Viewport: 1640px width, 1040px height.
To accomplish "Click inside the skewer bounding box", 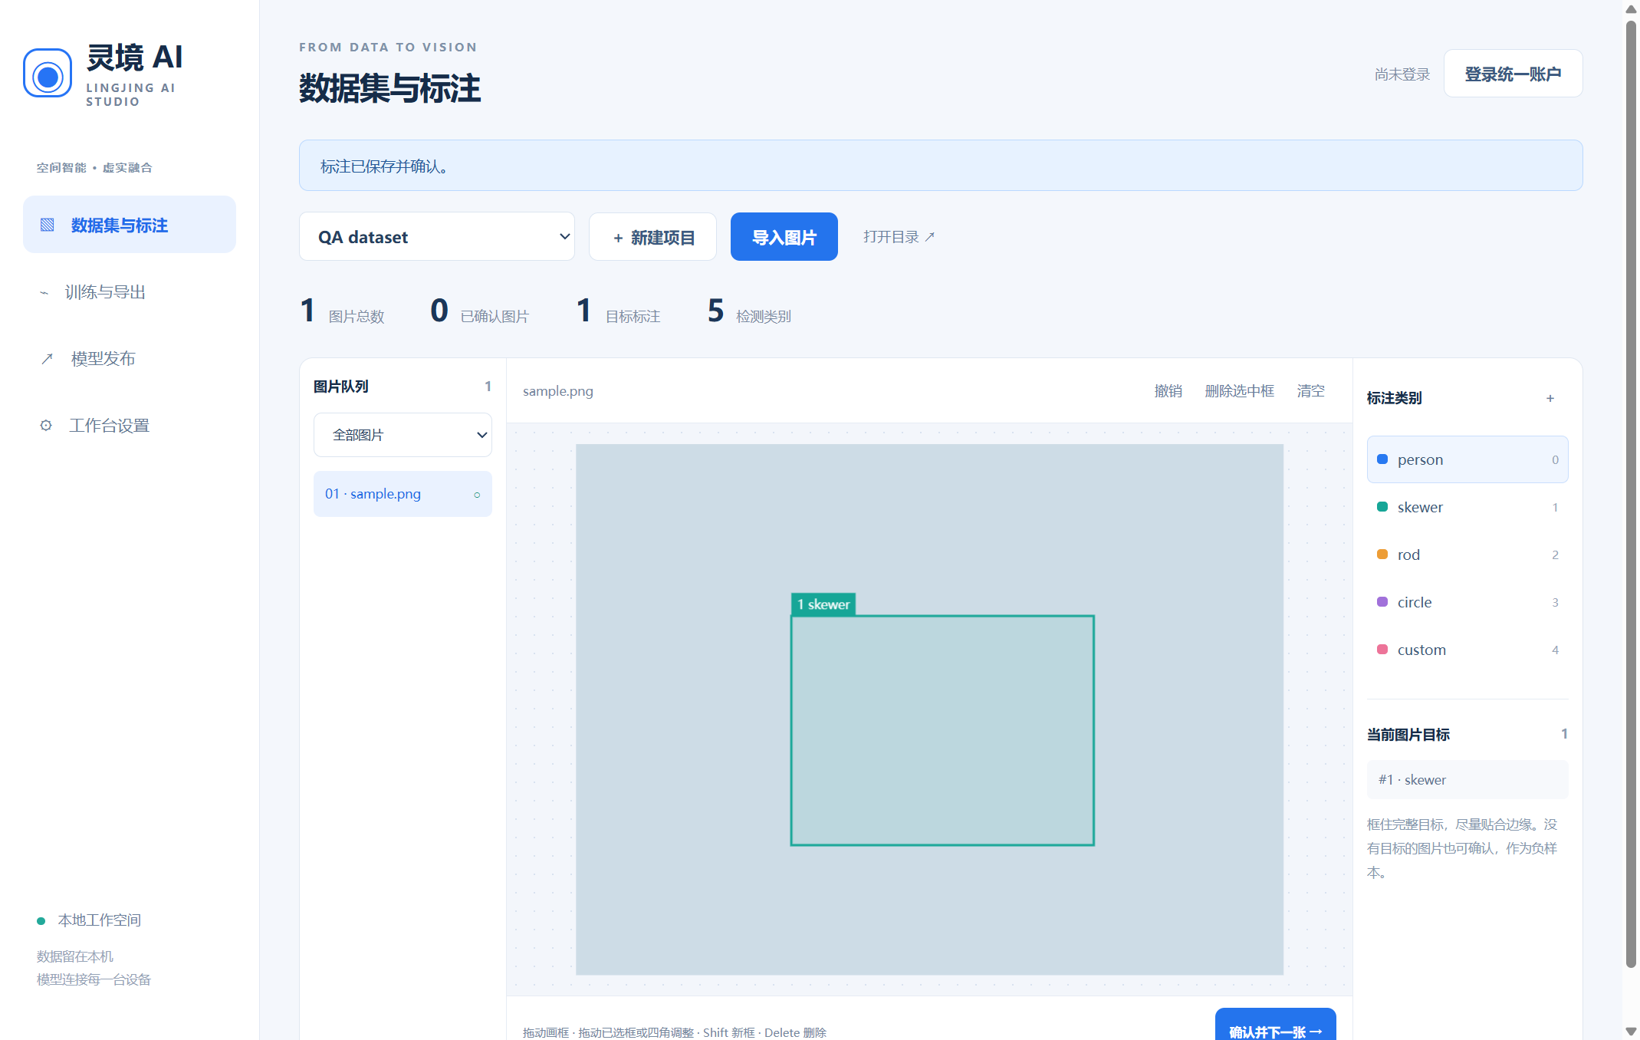I will (942, 730).
